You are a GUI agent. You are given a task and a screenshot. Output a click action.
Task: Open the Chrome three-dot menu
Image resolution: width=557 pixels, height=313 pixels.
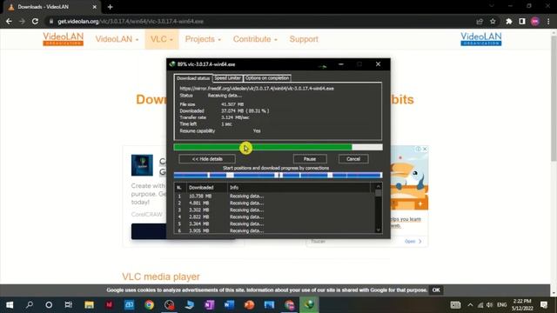[x=548, y=21]
